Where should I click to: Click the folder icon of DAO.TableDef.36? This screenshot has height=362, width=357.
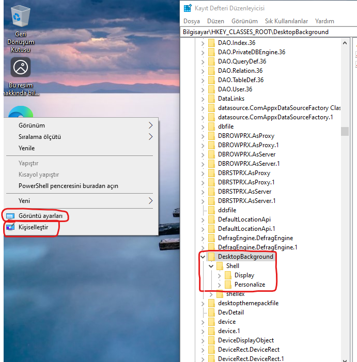(211, 80)
